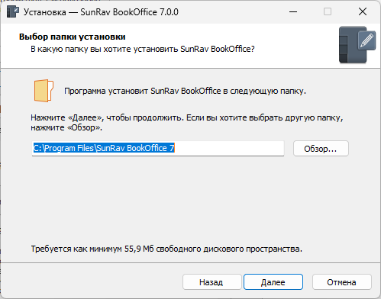Screen dimensions: 381x299
Task: Go back with the Назад button
Action: pos(211,282)
